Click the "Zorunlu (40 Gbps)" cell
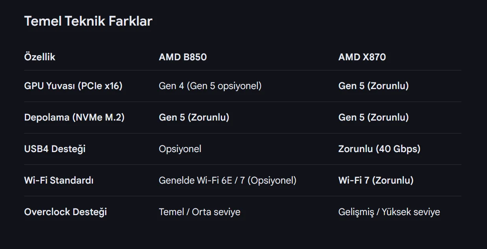Viewport: 487px width, 249px height. click(x=379, y=149)
